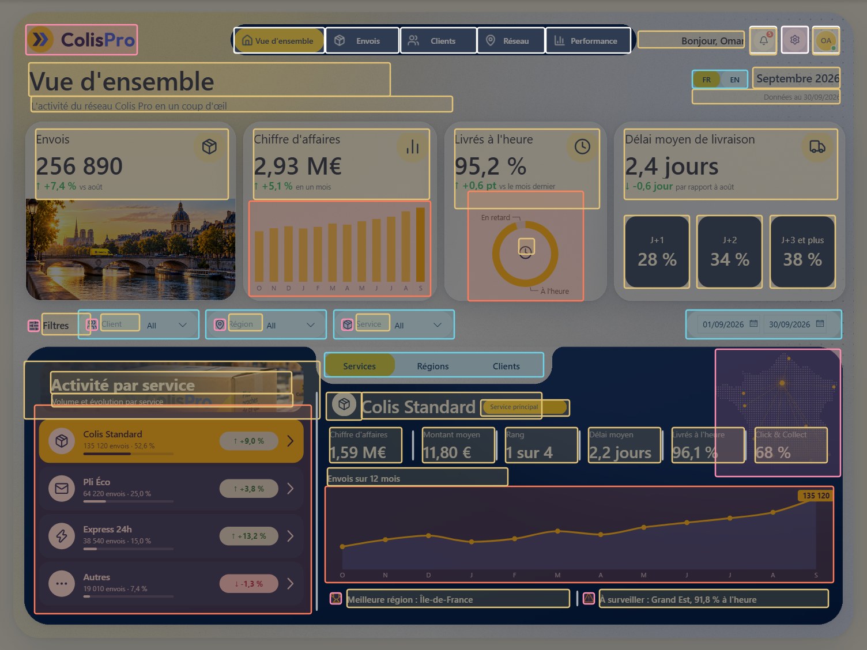The height and width of the screenshot is (650, 867).
Task: Go to the Envois navigation tab
Action: (x=362, y=41)
